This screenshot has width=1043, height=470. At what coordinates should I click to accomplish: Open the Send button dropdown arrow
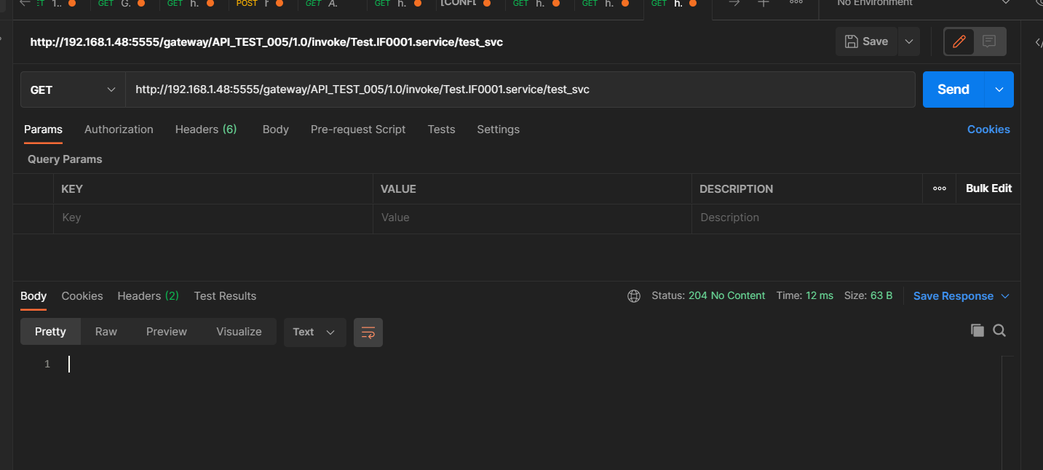point(999,89)
